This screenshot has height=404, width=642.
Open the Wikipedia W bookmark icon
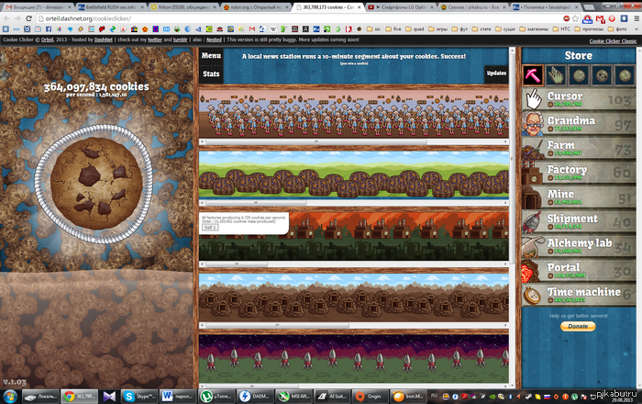(273, 29)
